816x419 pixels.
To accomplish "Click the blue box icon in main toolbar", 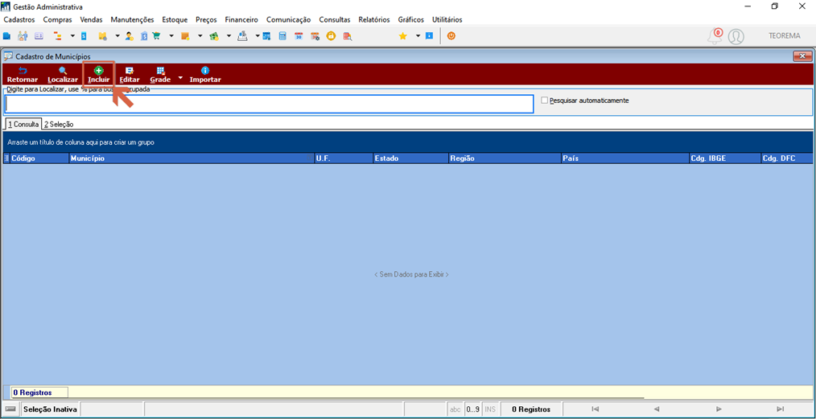I will click(6, 36).
